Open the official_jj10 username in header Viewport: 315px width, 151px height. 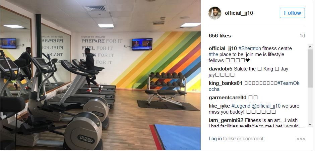tap(239, 13)
